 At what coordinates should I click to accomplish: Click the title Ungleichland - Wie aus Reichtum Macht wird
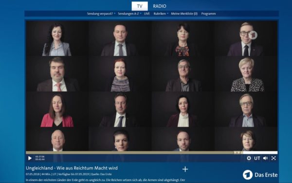72,168
